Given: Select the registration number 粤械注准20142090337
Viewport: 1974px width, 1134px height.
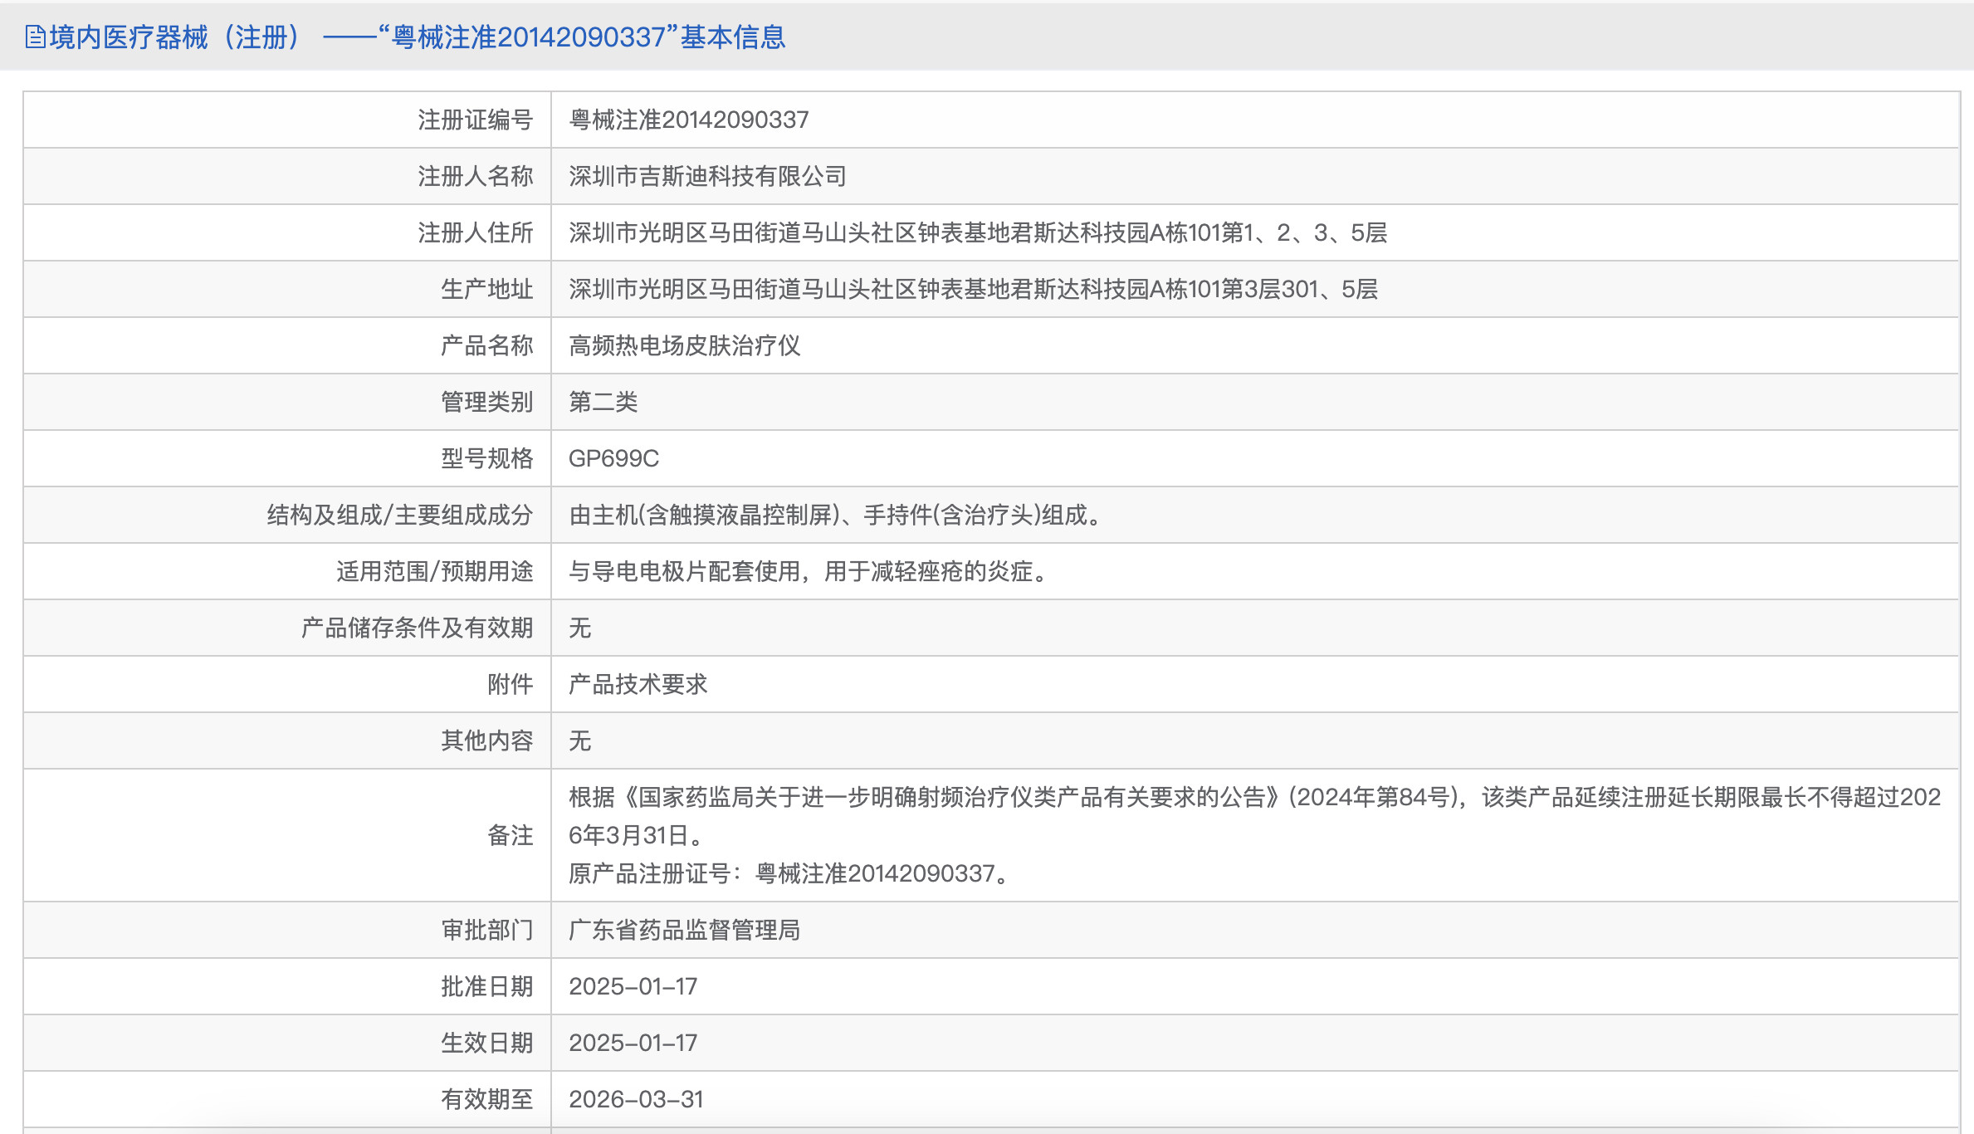Looking at the screenshot, I should coord(689,120).
